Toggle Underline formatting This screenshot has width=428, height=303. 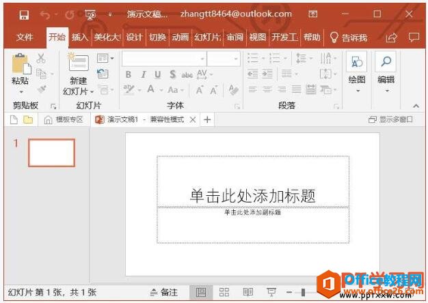158,74
